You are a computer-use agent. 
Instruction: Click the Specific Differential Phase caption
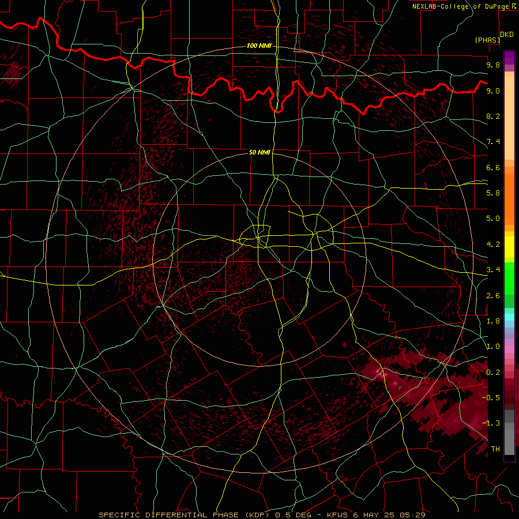pyautogui.click(x=262, y=515)
